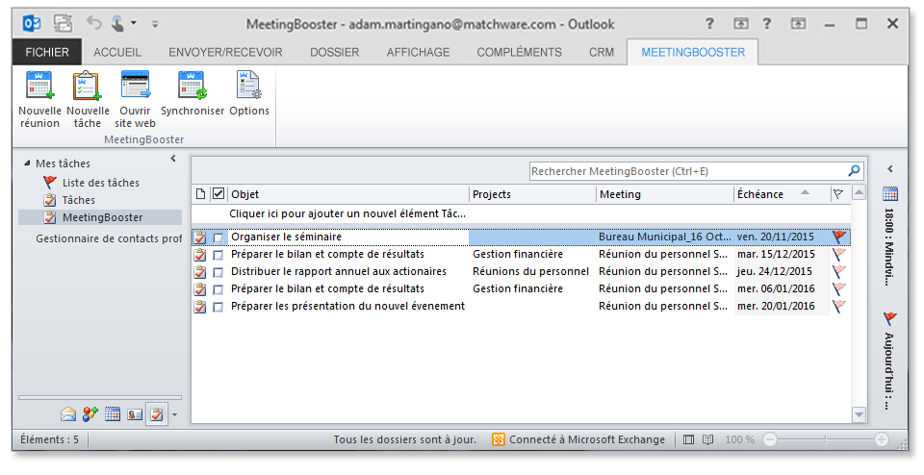Click the calendar icon in right peek bar
Screen dimensions: 924x475
click(x=889, y=193)
